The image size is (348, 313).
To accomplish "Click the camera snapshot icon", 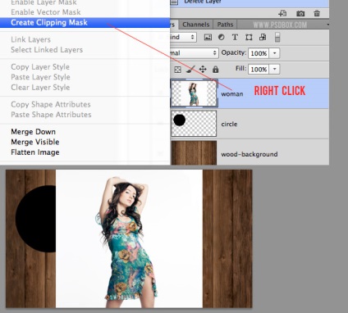I will 300,13.
